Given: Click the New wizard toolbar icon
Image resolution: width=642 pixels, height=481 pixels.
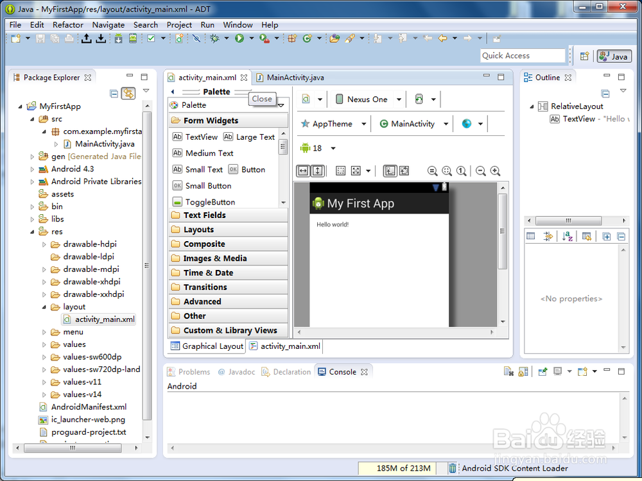Looking at the screenshot, I should click(x=16, y=38).
